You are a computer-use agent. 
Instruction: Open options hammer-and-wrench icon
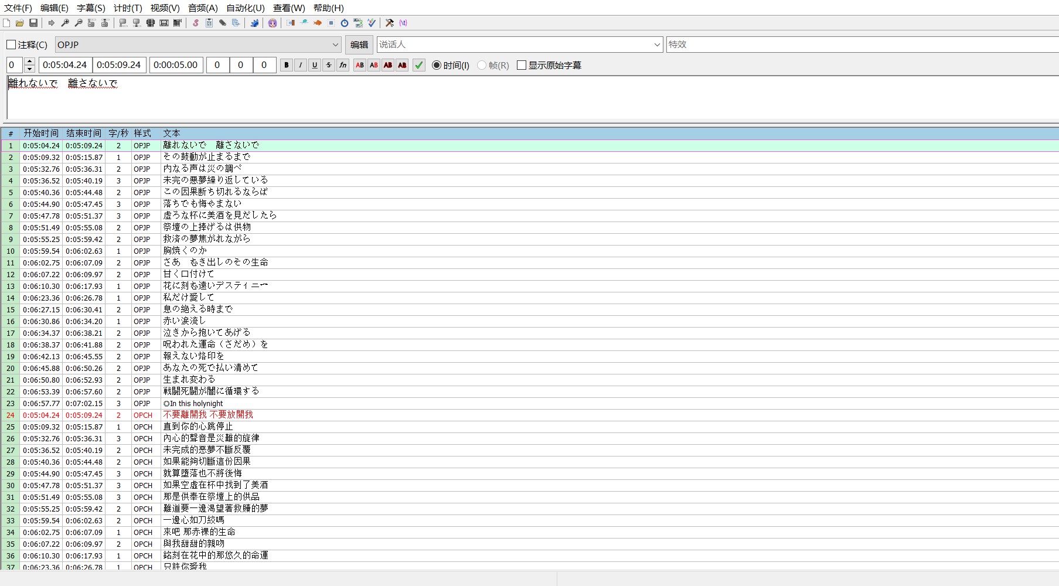click(x=390, y=23)
